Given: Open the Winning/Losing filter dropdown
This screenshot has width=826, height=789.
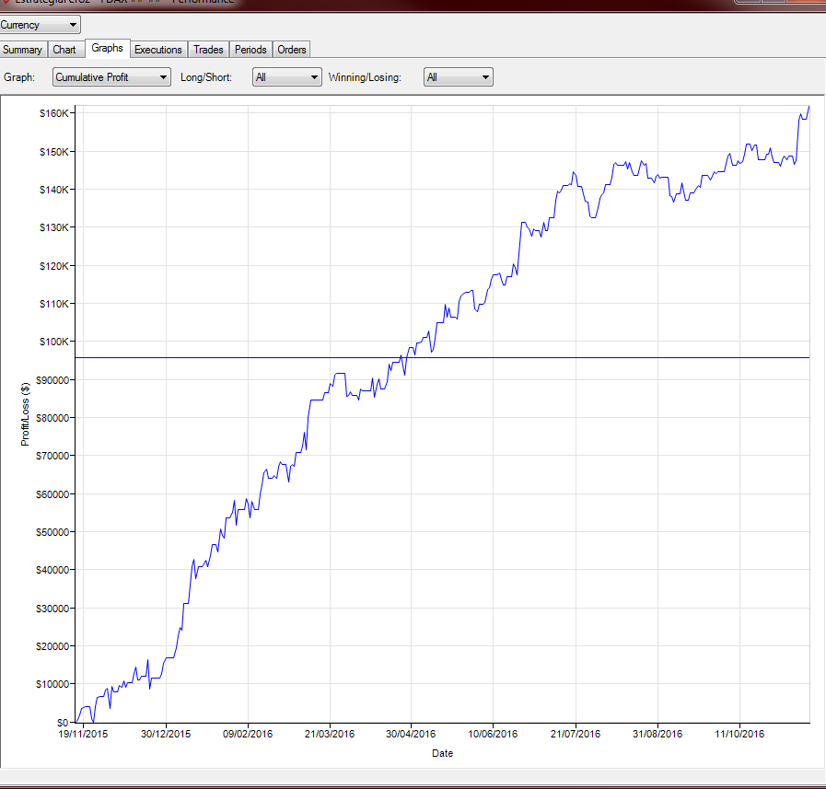Looking at the screenshot, I should (458, 77).
